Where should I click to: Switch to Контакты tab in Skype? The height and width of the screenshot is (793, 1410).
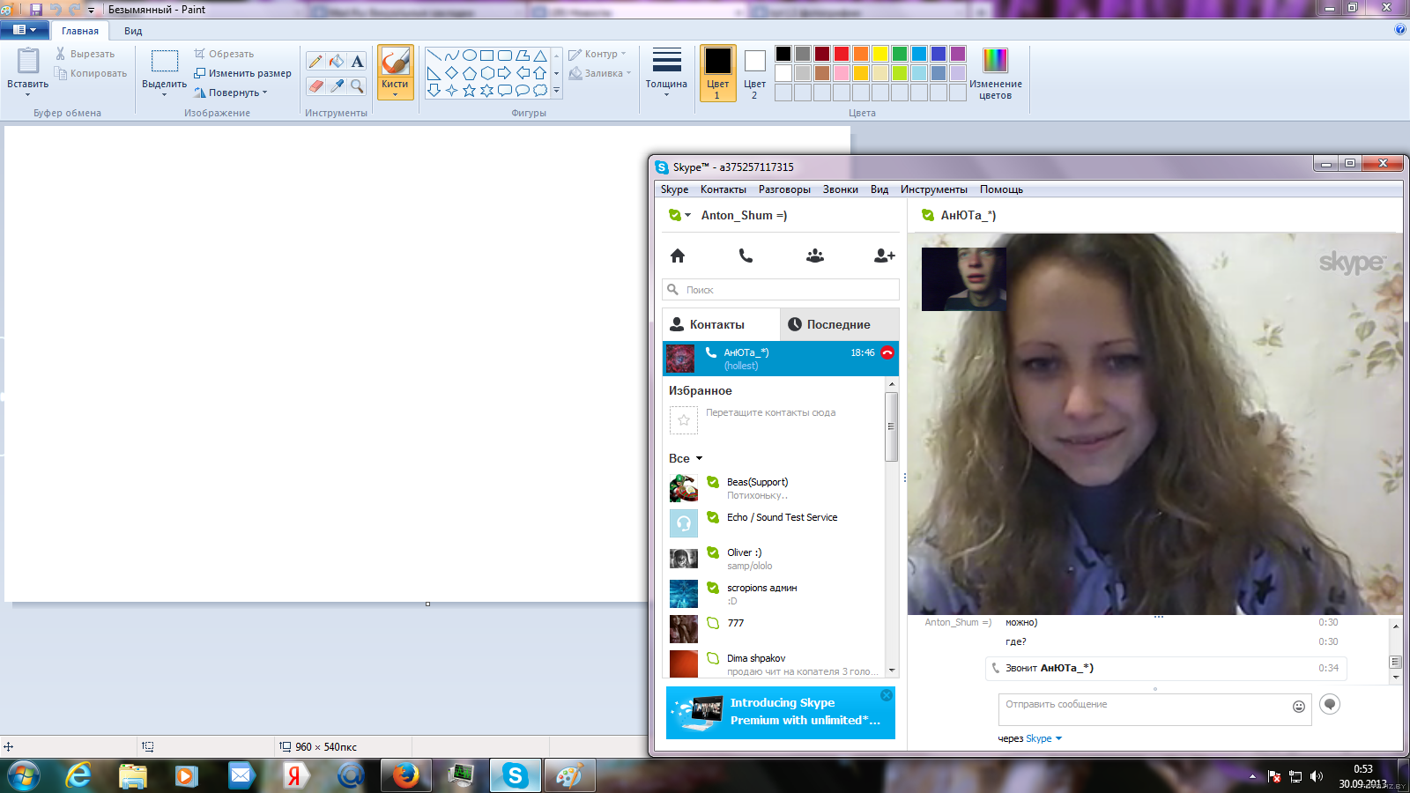(721, 324)
